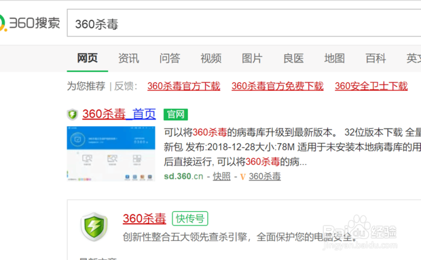Switch to the 良医 tab
The width and height of the screenshot is (421, 260).
click(293, 58)
